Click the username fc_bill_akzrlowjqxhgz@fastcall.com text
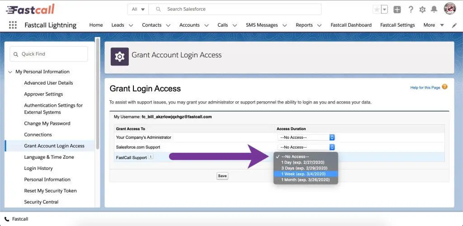Viewport: 463px width, 226px height. 177,117
